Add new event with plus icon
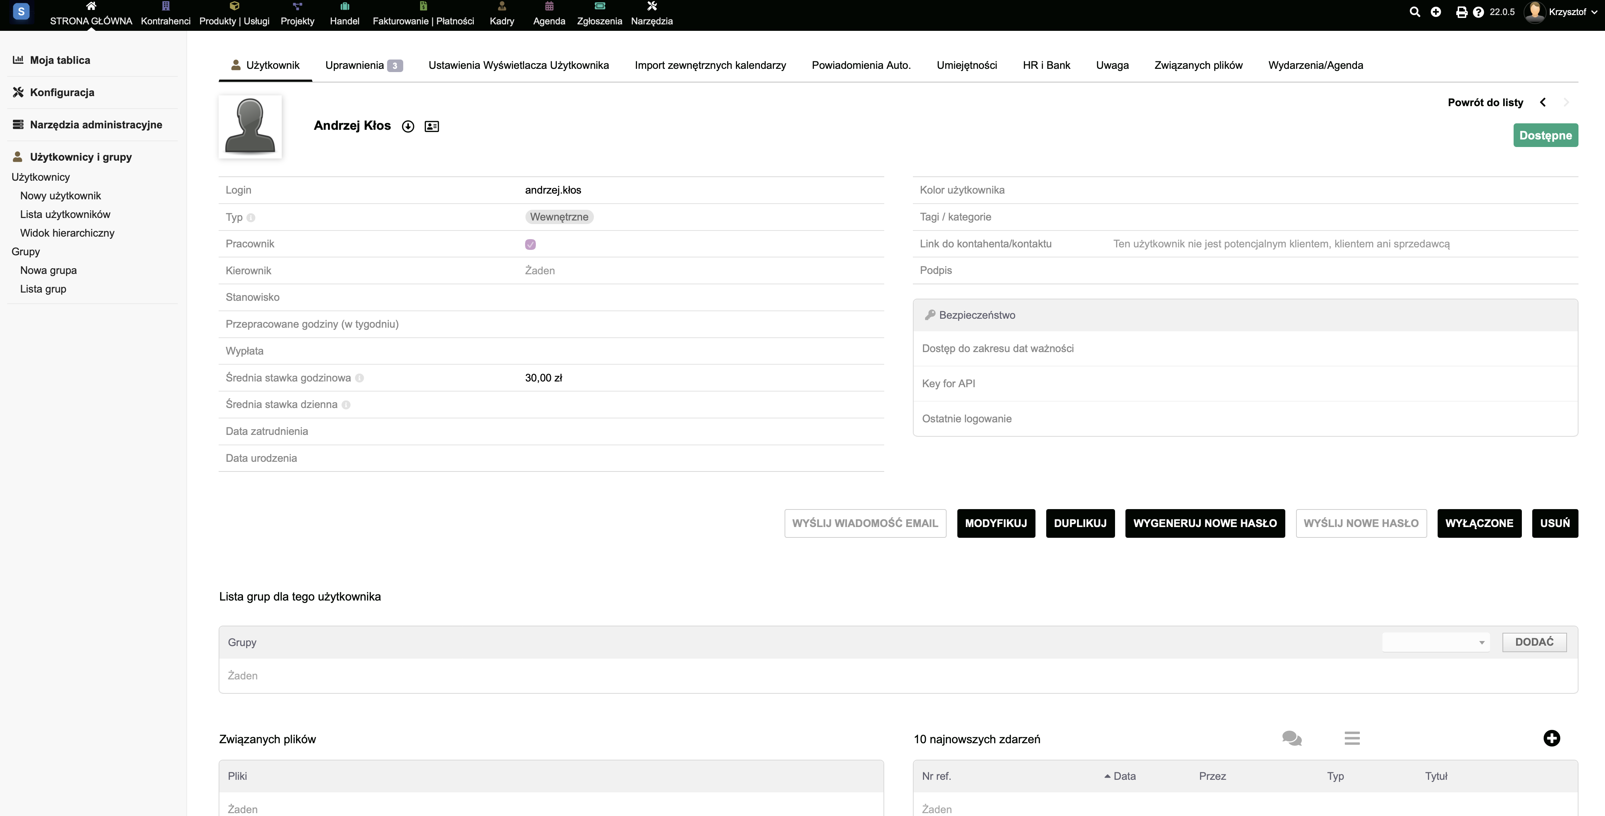This screenshot has width=1605, height=816. (1552, 739)
